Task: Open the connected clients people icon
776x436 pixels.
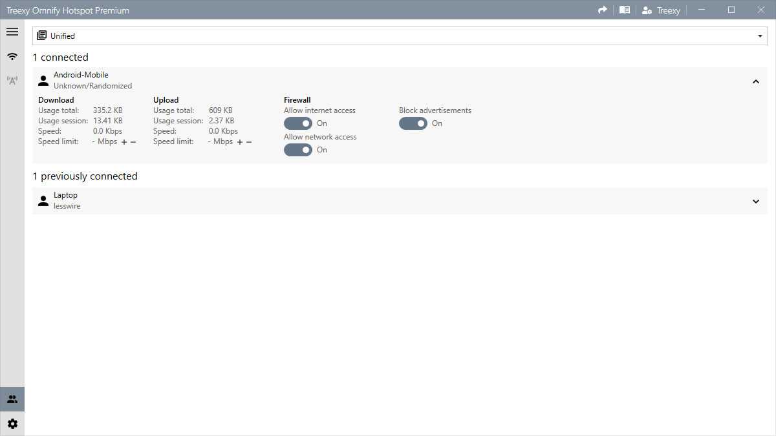Action: (x=12, y=399)
